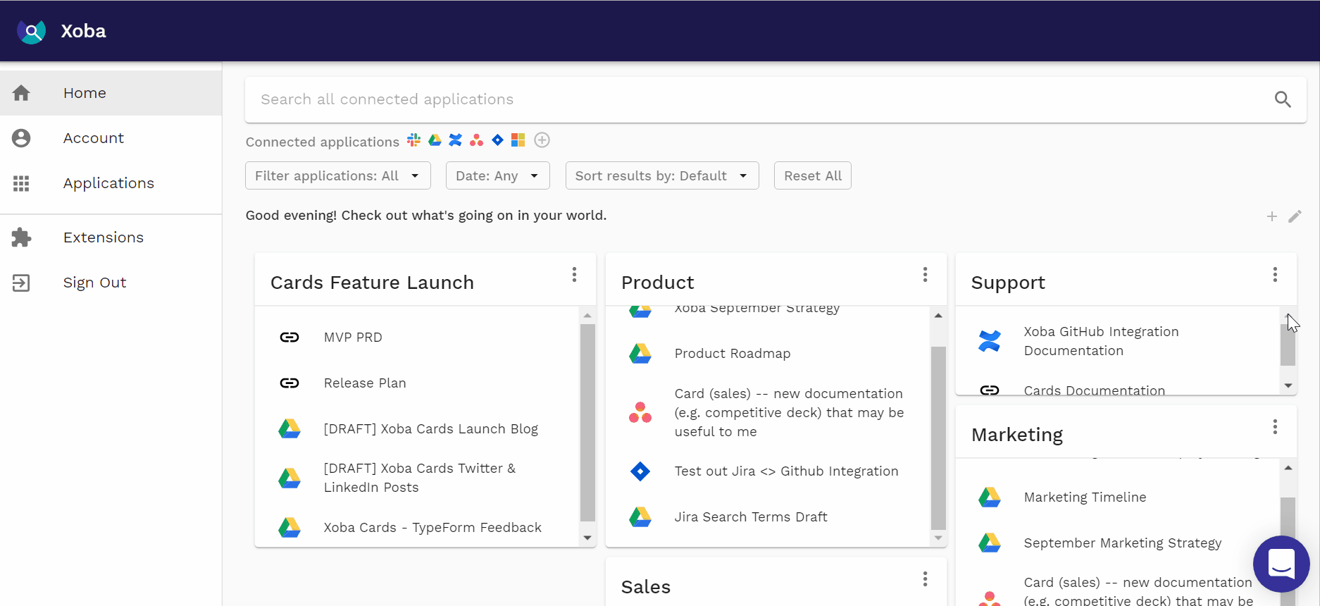The width and height of the screenshot is (1320, 606).
Task: Click the search magnifier icon
Action: point(1283,100)
